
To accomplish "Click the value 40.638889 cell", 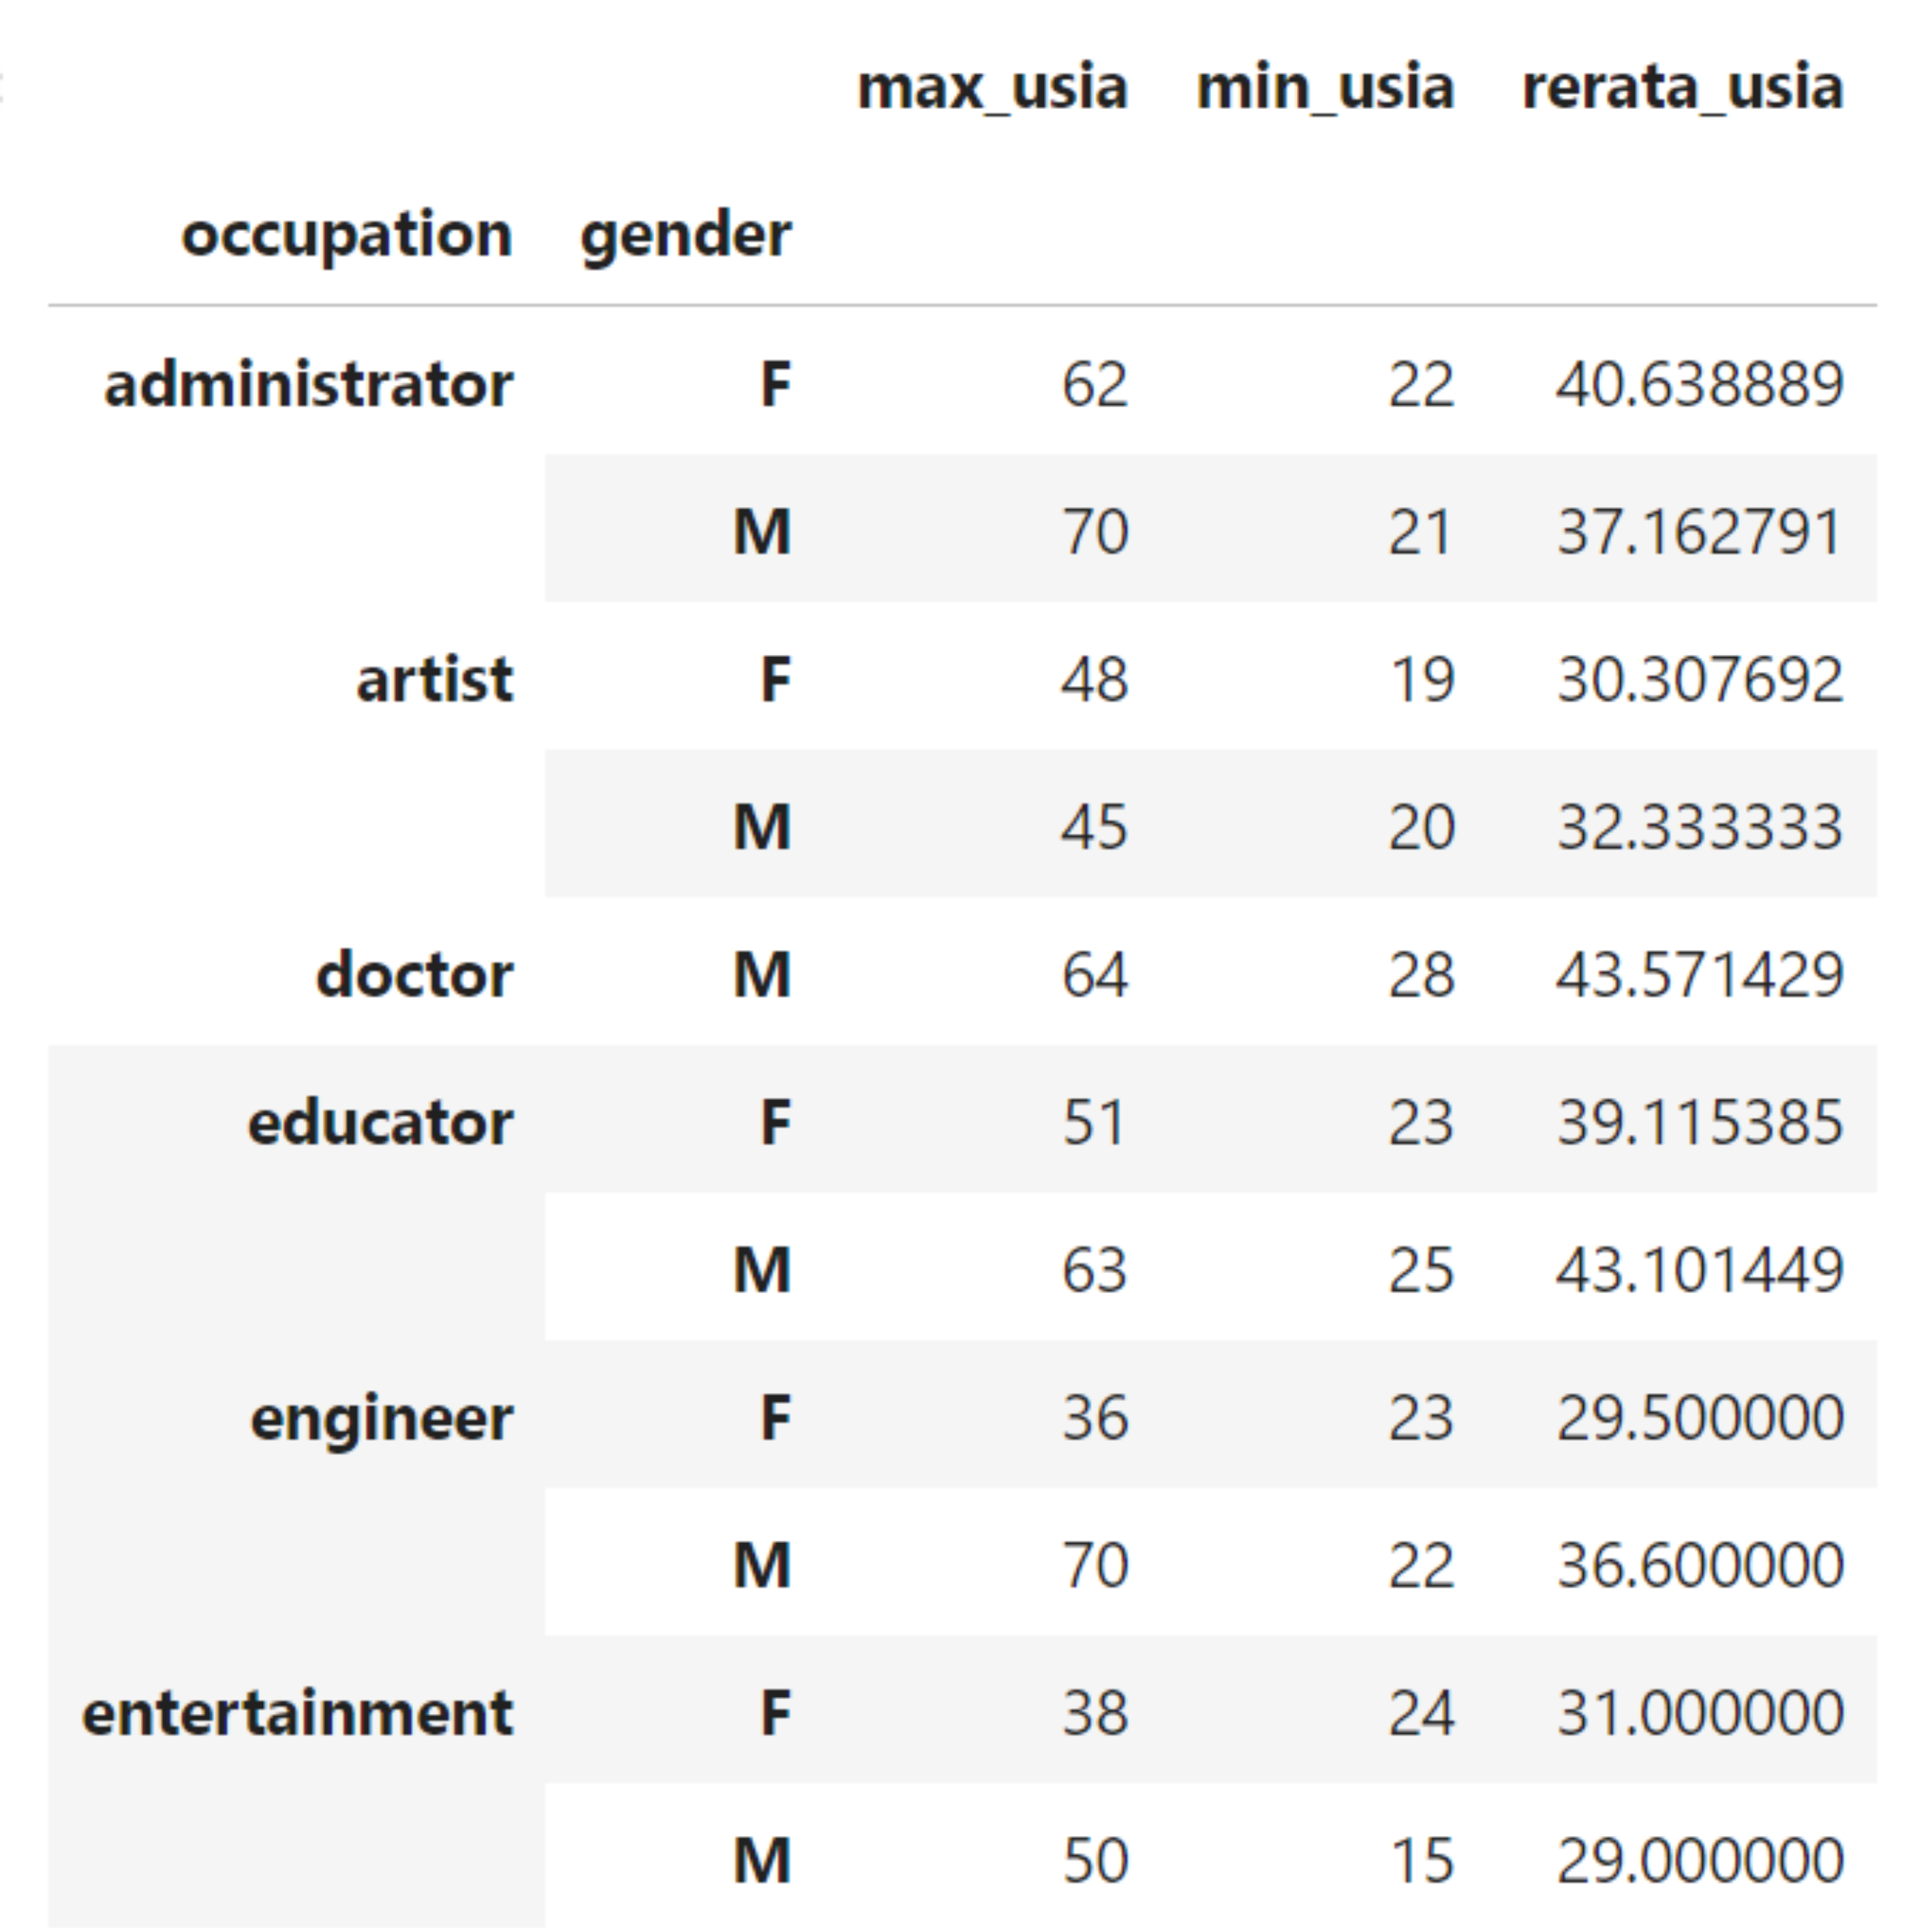I will point(1698,385).
